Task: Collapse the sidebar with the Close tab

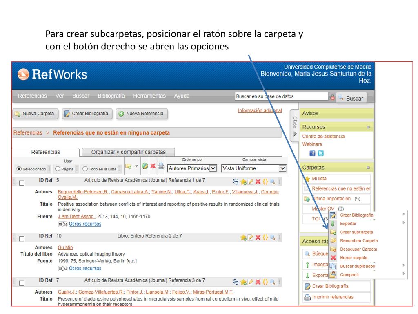Action: tap(295, 126)
